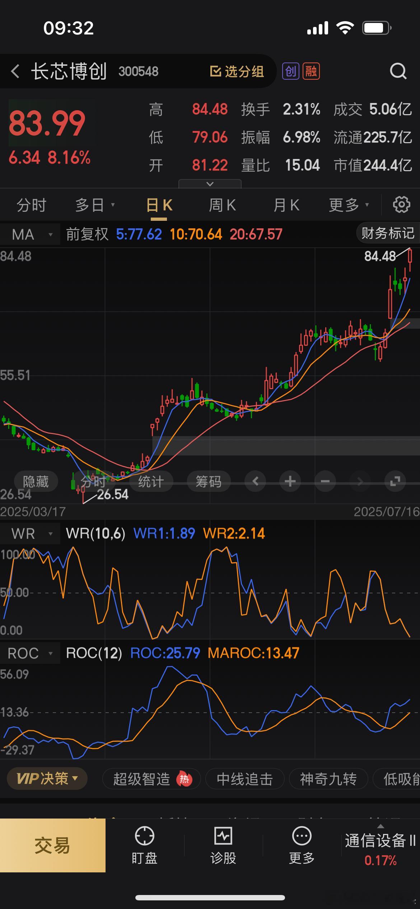This screenshot has height=909, width=420.
Task: Tap start date 2025/03/17 label
Action: (33, 512)
